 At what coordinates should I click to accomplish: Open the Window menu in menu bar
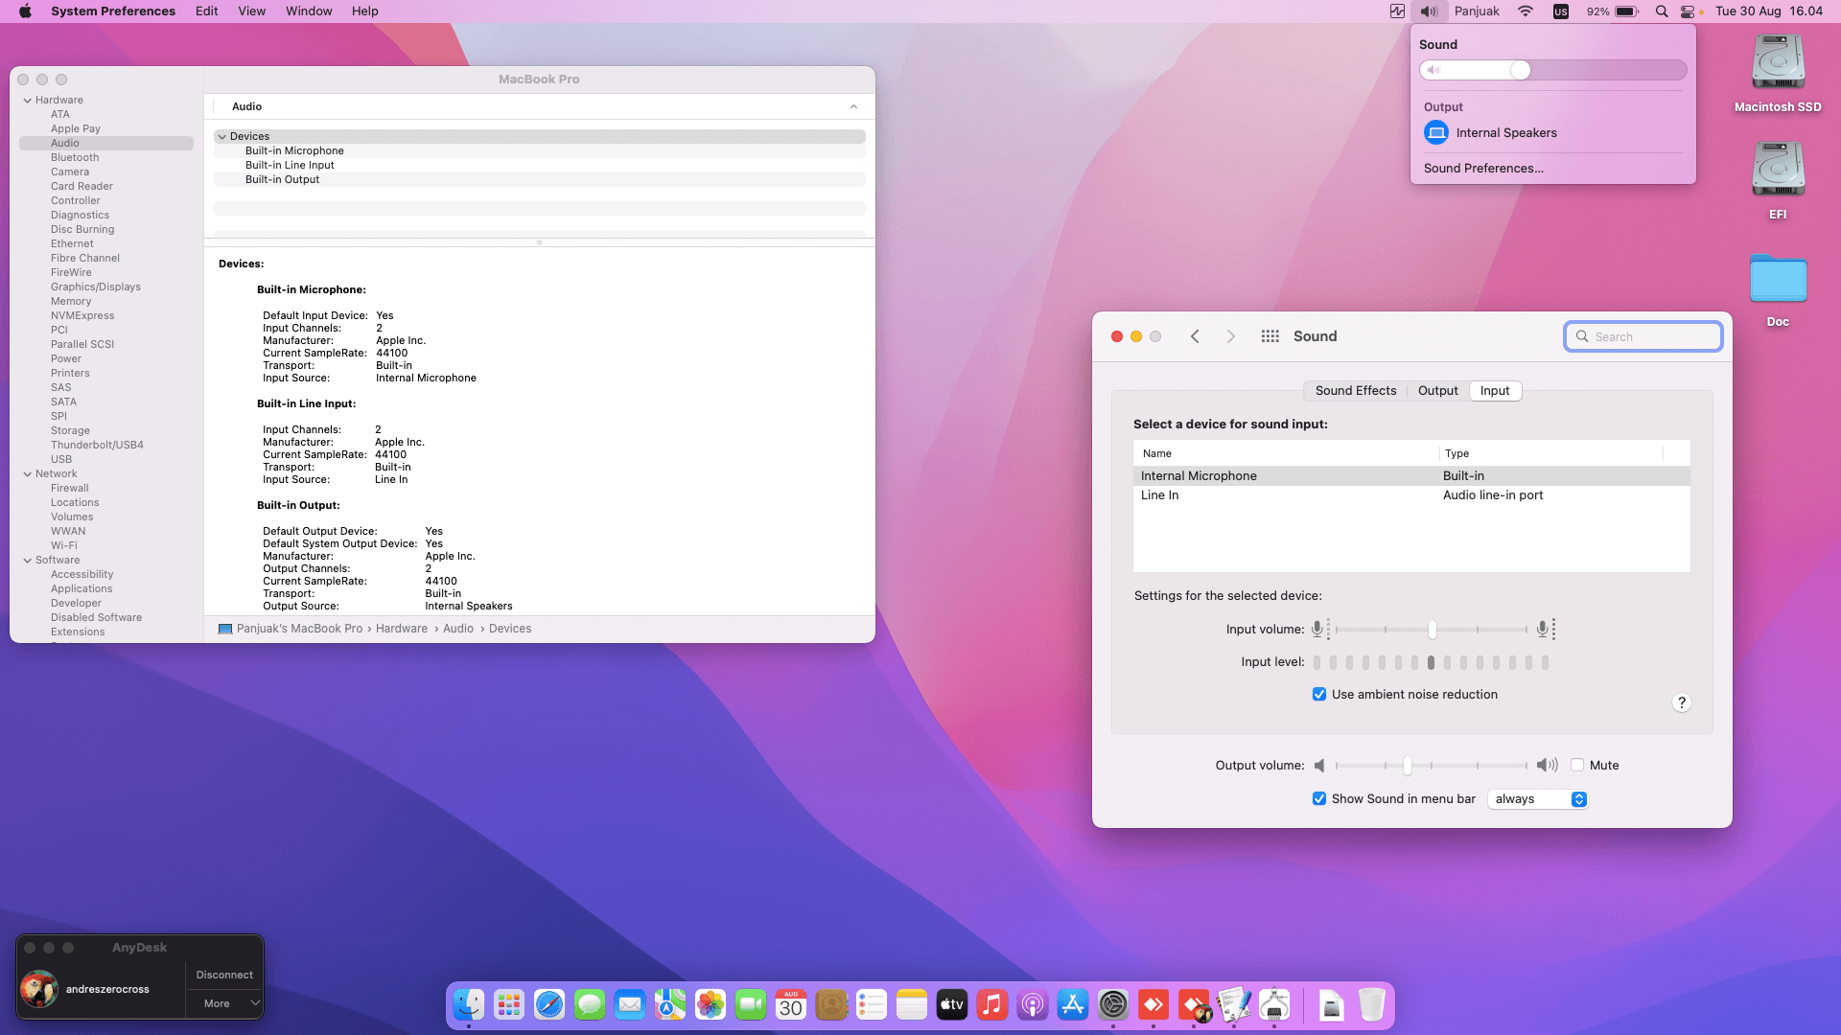308,11
